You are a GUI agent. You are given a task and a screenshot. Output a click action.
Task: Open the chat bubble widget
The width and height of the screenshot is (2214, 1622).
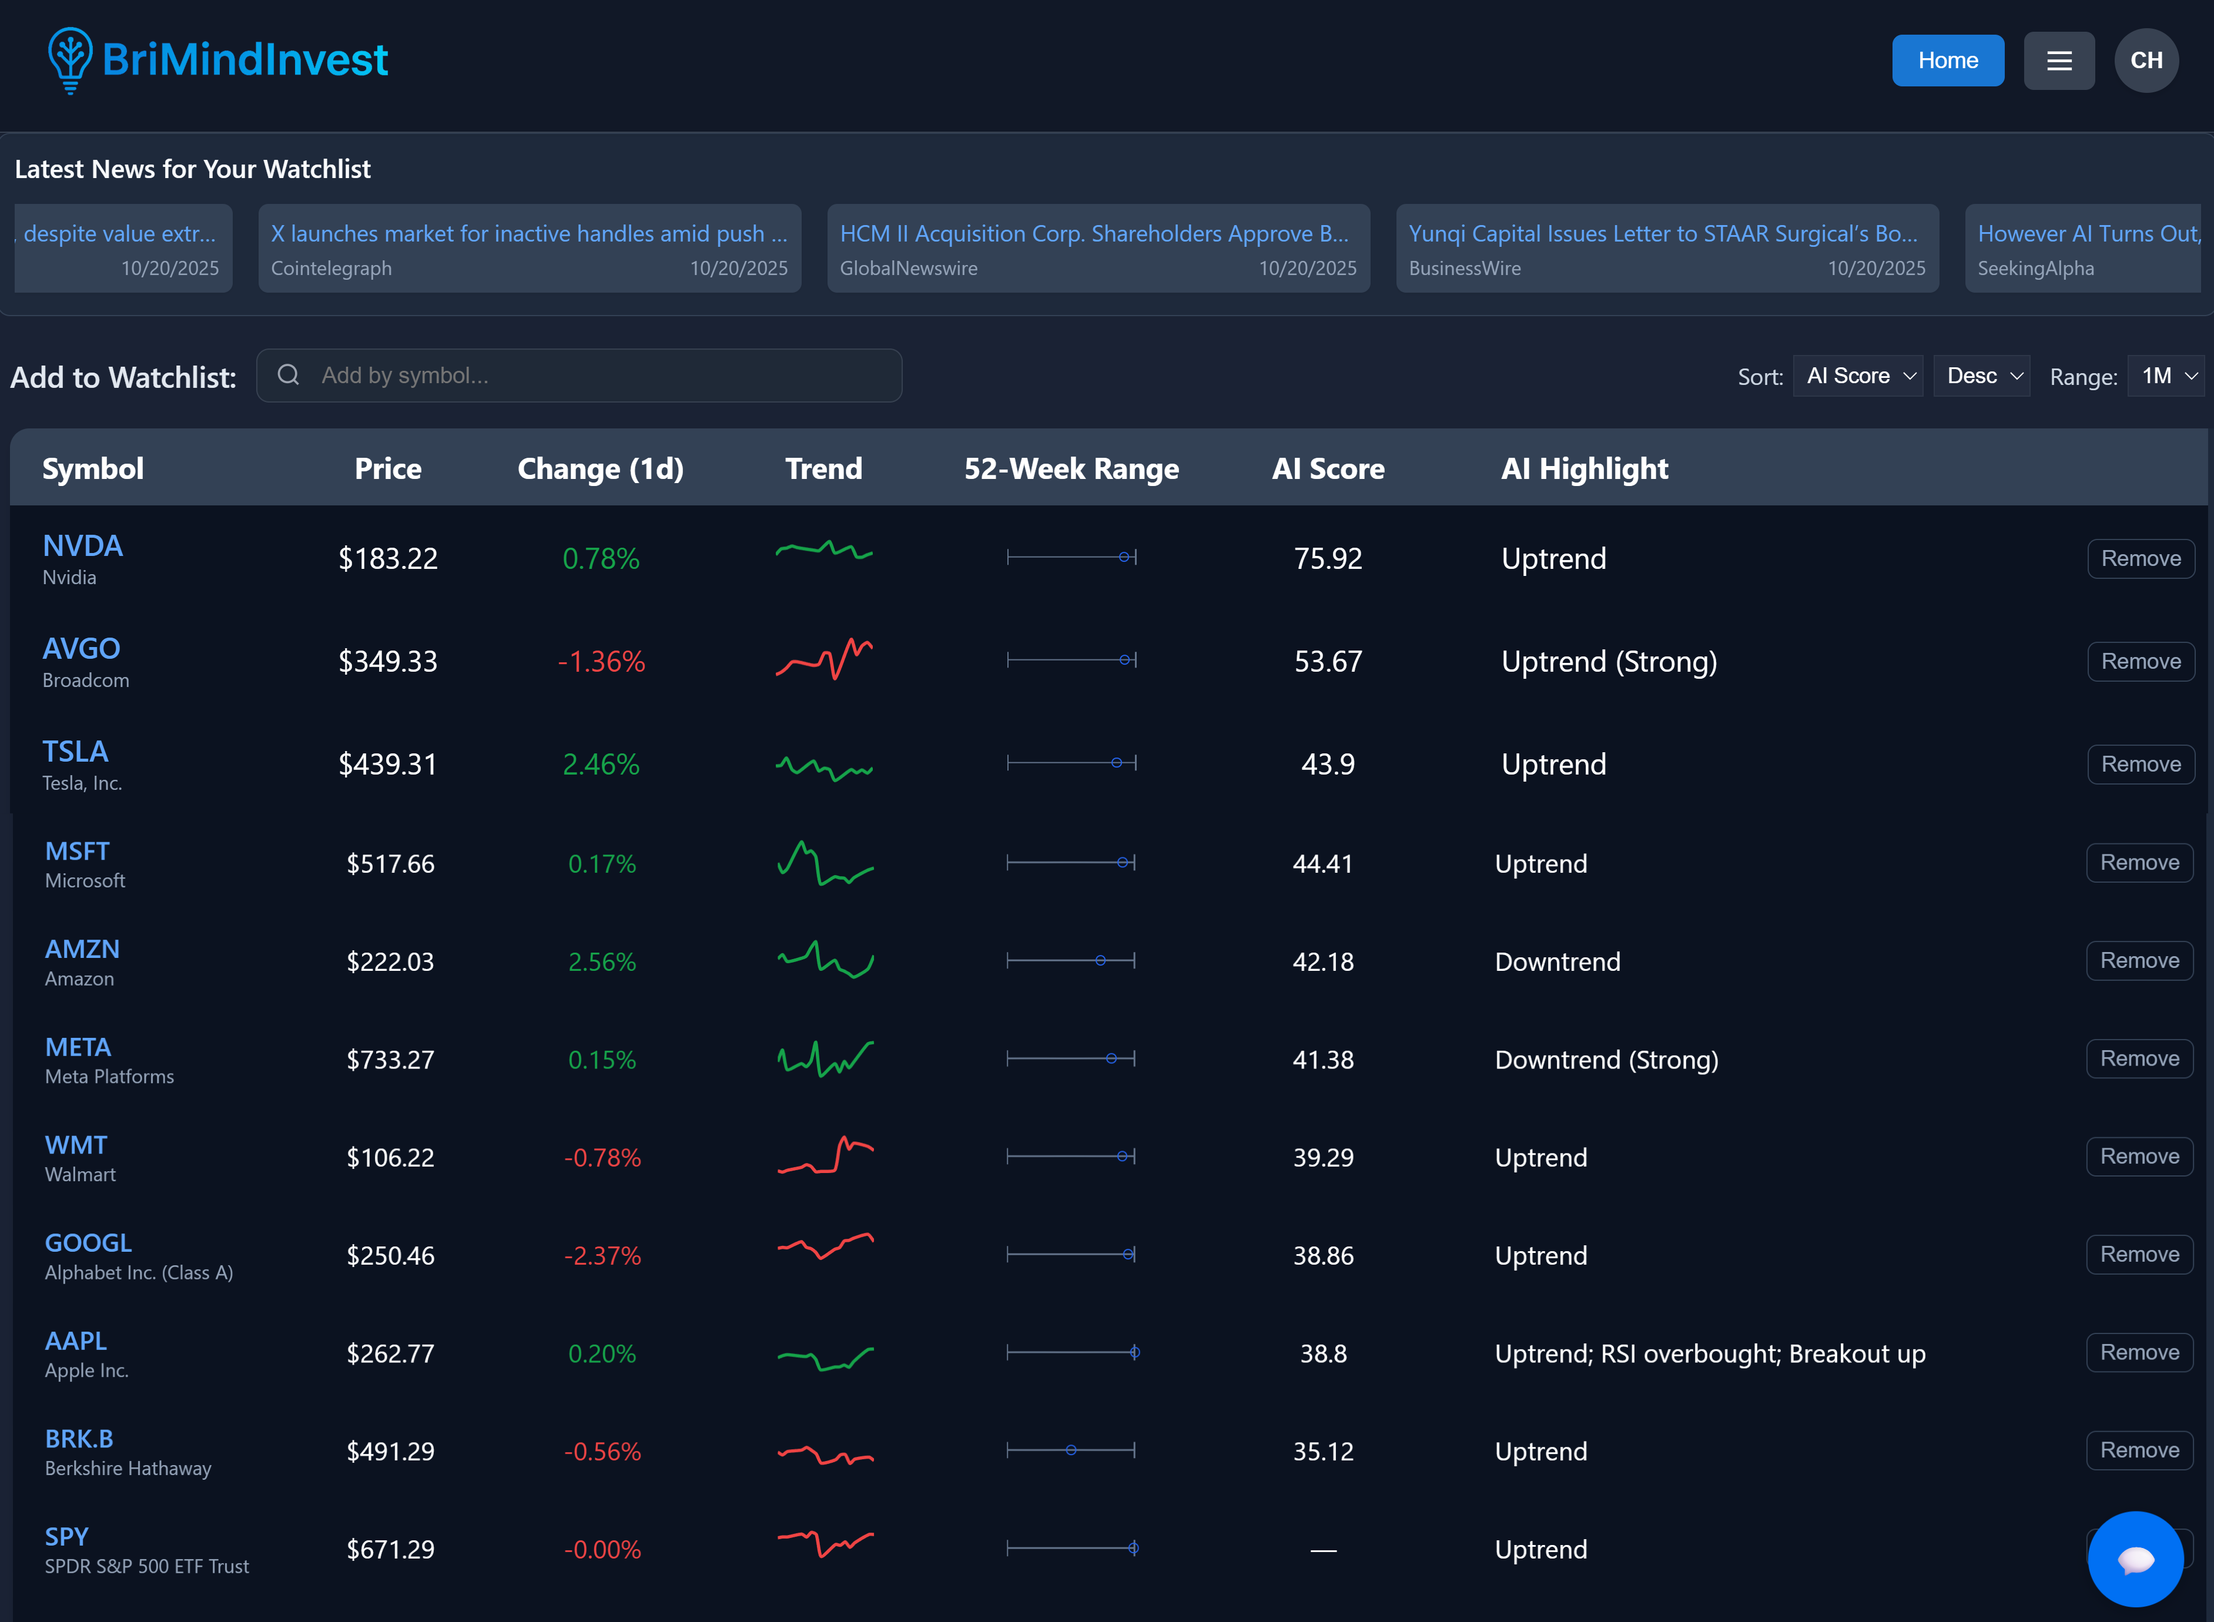[2135, 1558]
